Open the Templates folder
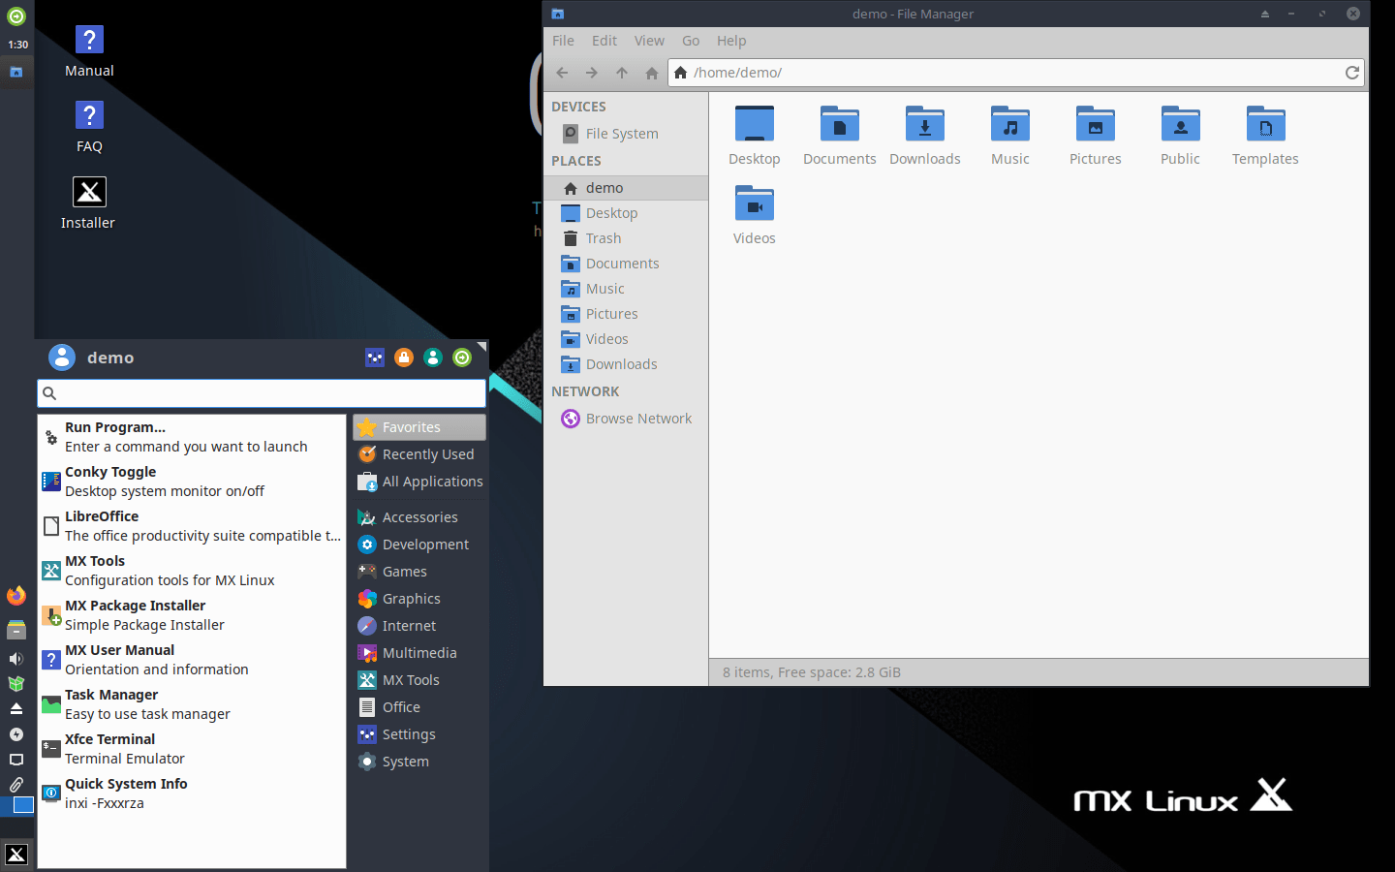1395x872 pixels. tap(1265, 136)
